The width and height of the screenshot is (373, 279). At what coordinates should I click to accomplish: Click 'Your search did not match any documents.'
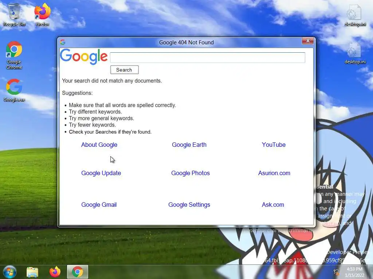point(112,81)
